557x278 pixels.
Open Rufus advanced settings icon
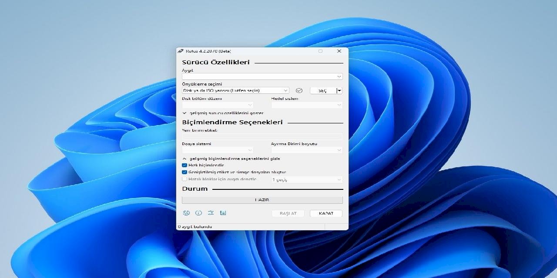[211, 213]
